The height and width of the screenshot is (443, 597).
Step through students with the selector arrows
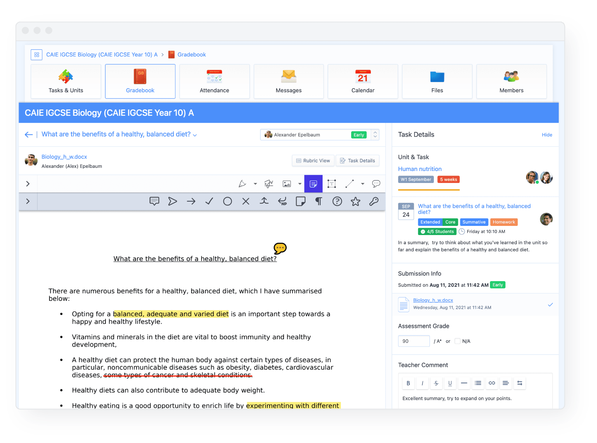click(x=375, y=135)
